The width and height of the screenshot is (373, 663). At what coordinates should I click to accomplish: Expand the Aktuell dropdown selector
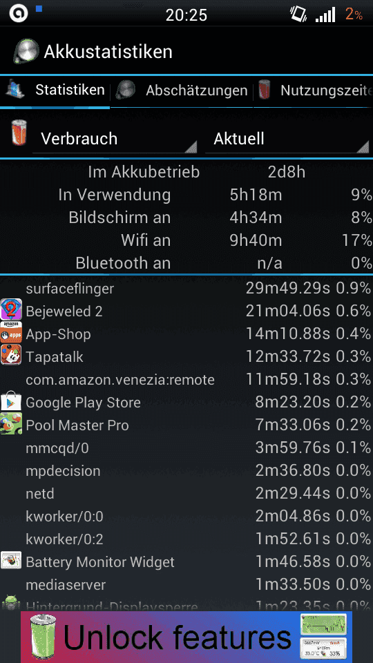tap(287, 139)
